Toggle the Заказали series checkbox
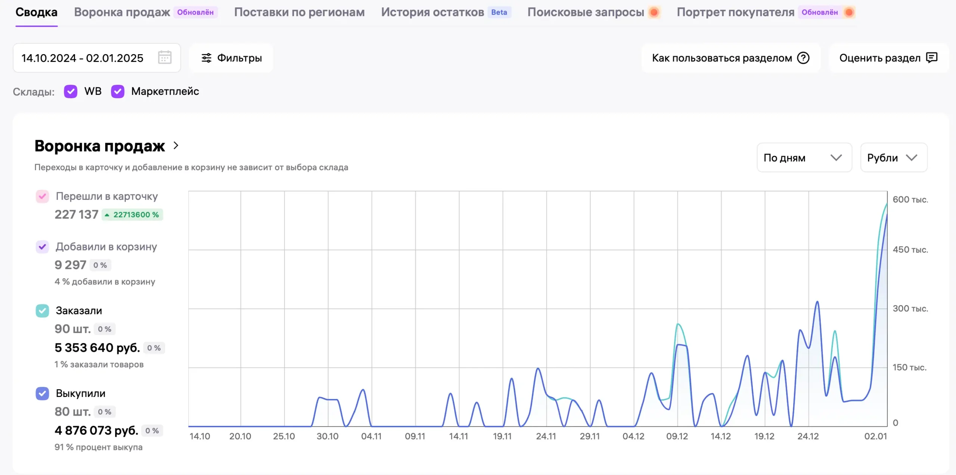Image resolution: width=956 pixels, height=475 pixels. point(42,311)
